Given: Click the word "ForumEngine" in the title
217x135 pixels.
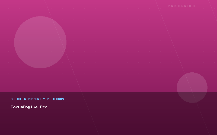Looking at the screenshot, I should click(24, 107).
